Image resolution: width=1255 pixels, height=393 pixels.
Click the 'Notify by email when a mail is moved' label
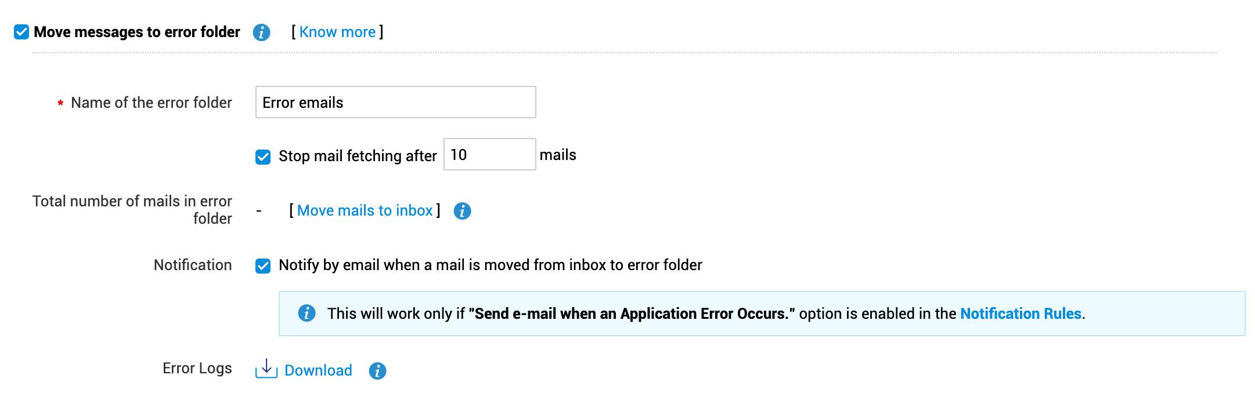pos(490,265)
